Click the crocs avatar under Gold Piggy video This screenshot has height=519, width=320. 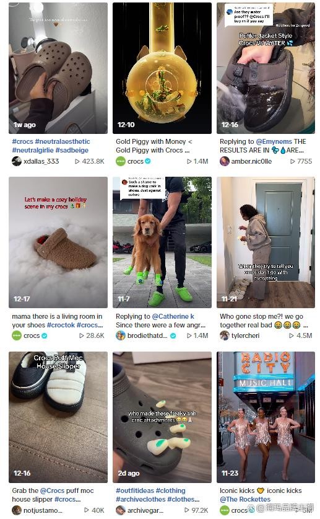121,161
